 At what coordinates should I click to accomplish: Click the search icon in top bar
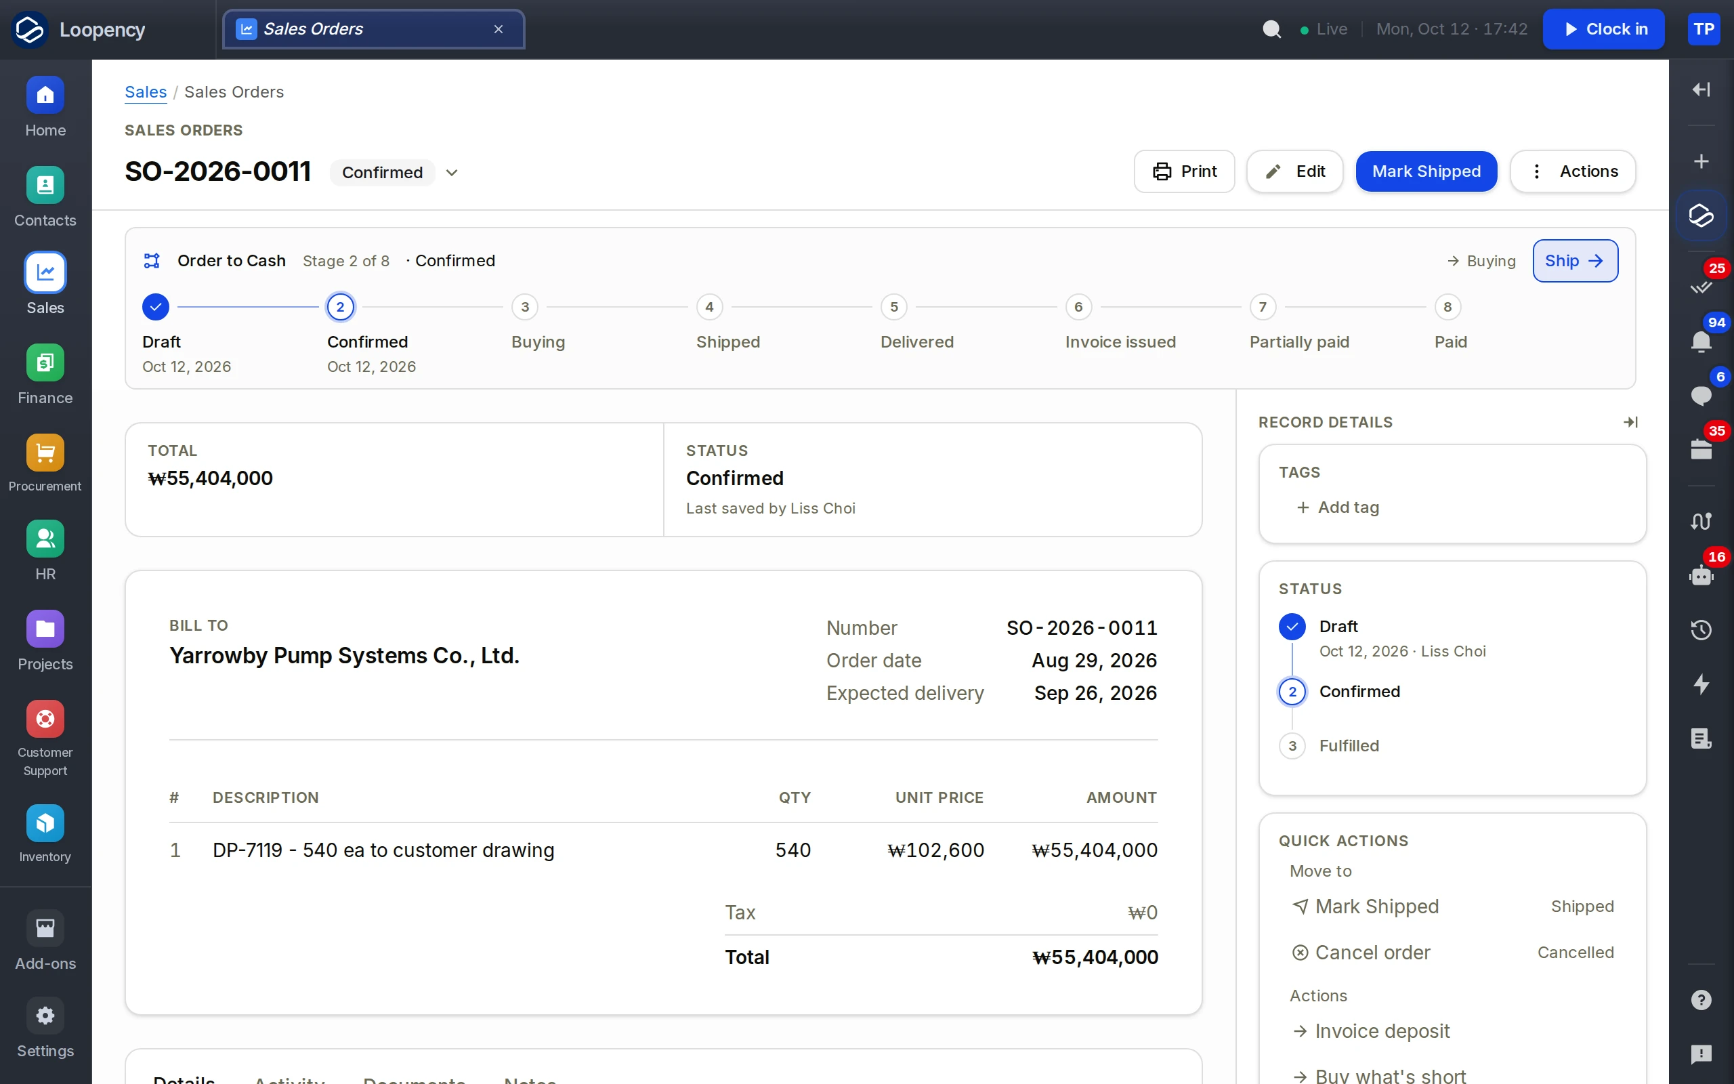(1272, 29)
